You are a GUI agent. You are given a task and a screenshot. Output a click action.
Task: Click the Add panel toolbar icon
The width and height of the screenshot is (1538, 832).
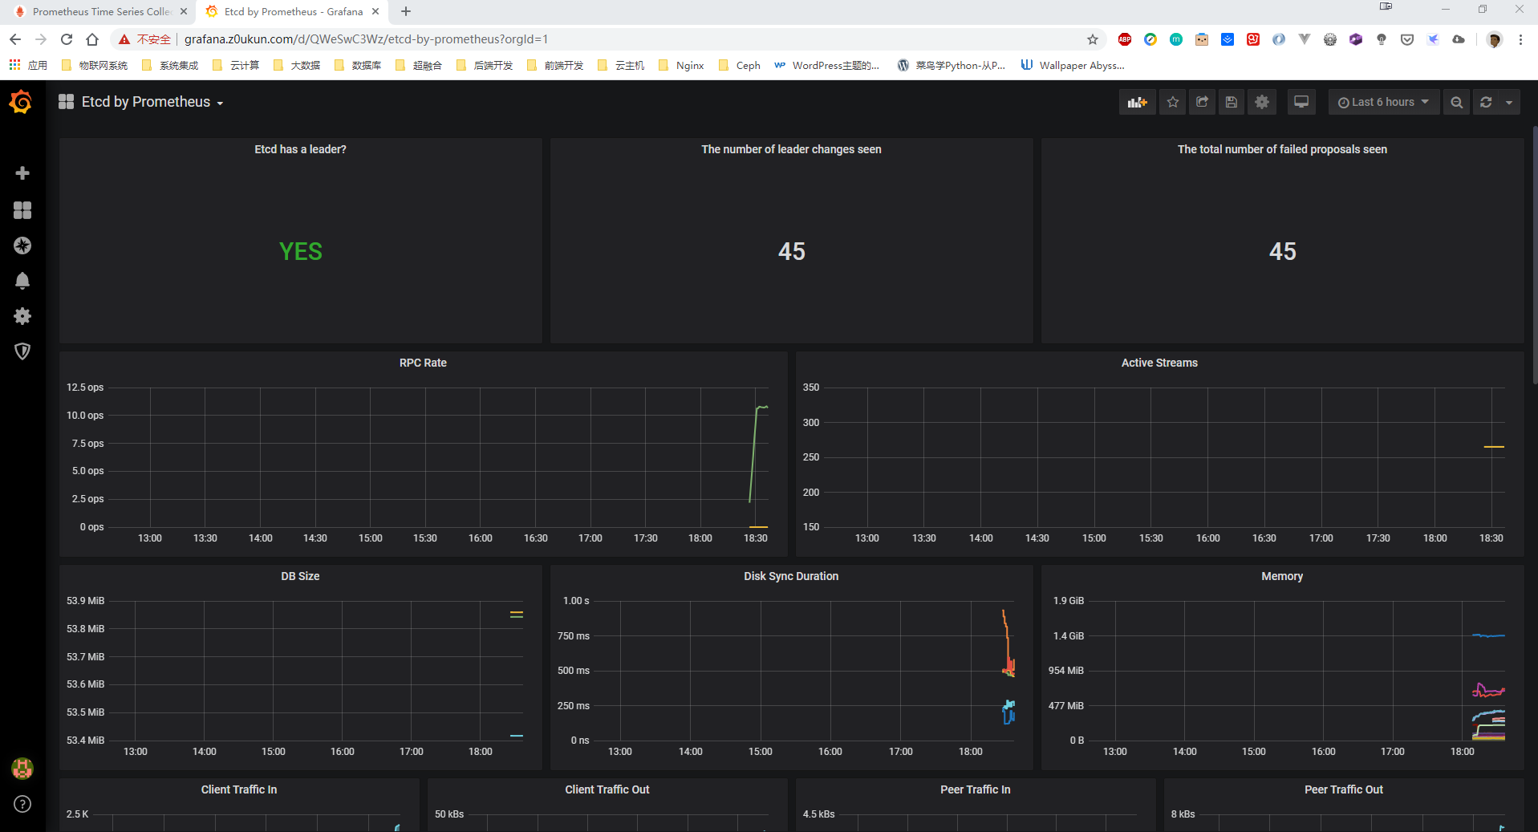(1138, 102)
